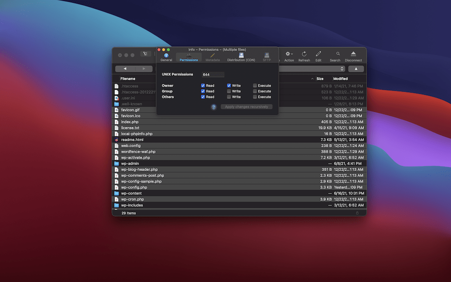Click the wp-includes folder icon
The width and height of the screenshot is (451, 282).
coord(116,205)
